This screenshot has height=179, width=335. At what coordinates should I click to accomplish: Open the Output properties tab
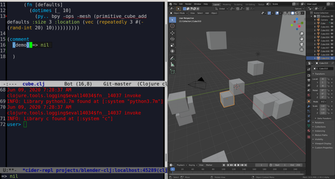click(x=309, y=80)
